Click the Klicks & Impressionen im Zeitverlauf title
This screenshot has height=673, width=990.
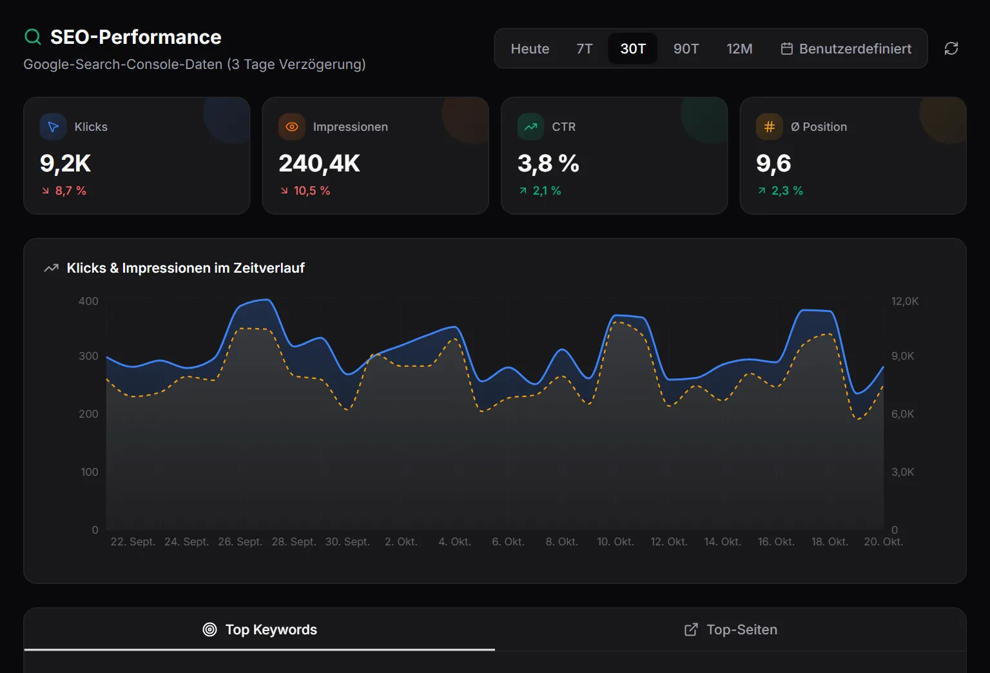point(186,268)
